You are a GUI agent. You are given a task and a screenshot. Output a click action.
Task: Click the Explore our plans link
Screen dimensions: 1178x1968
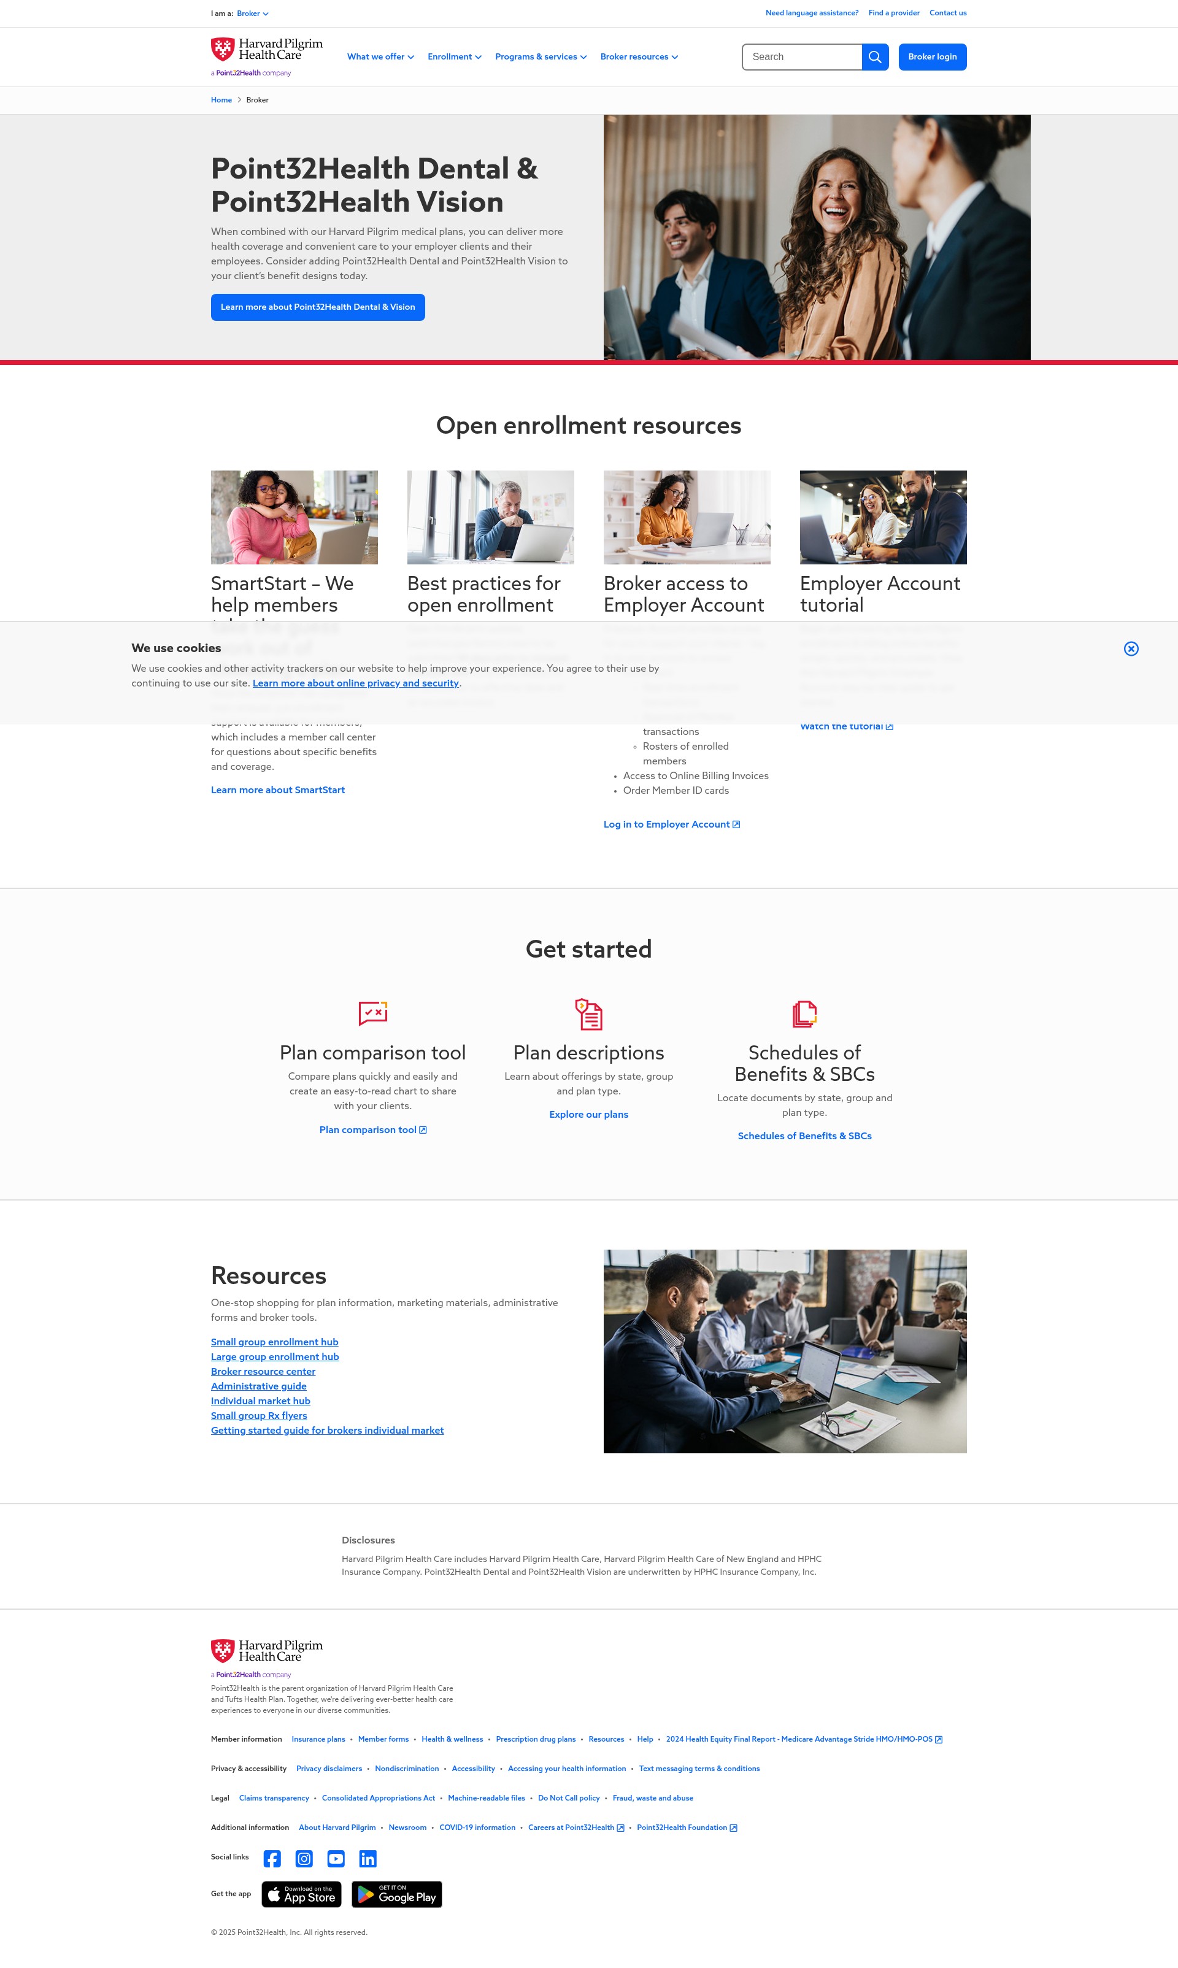(589, 1115)
